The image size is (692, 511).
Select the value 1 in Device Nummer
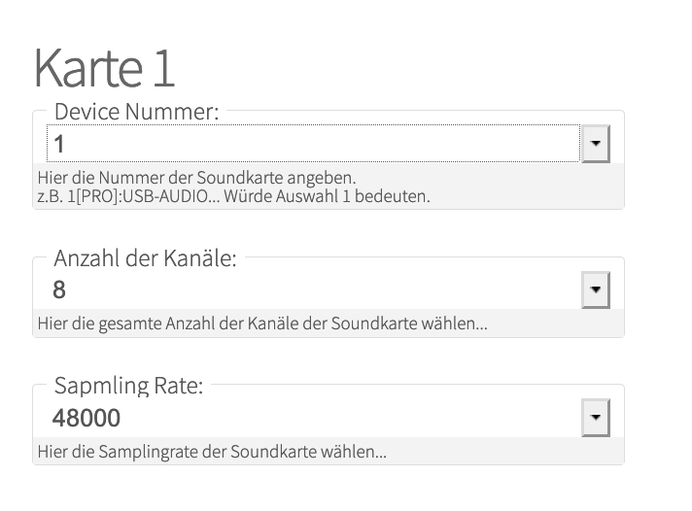[59, 145]
